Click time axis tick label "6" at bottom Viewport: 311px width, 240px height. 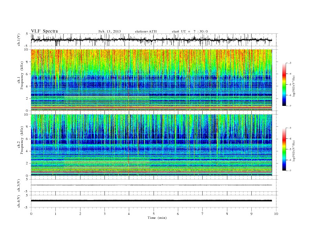(178, 214)
